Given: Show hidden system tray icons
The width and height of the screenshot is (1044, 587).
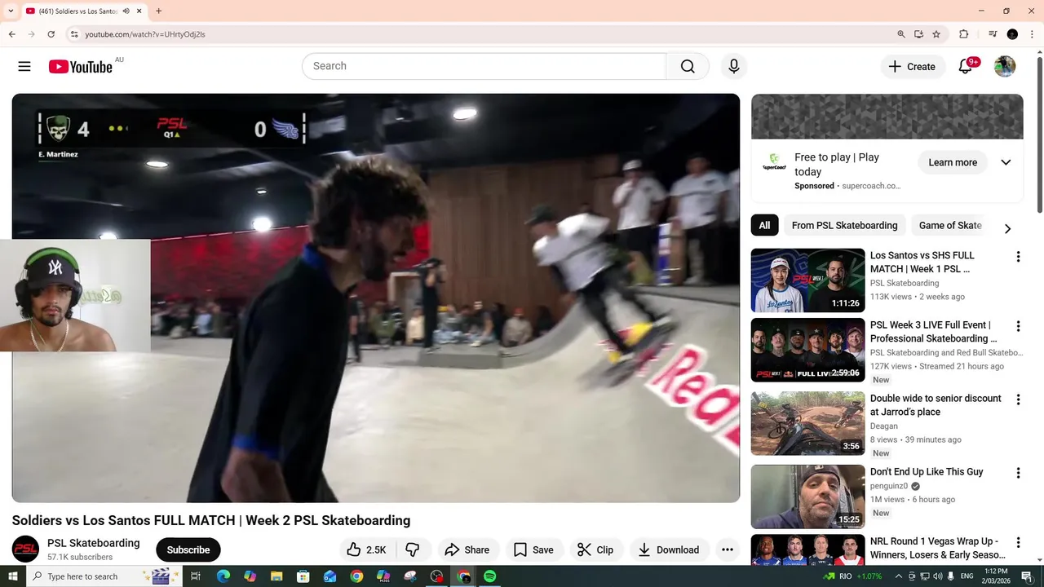Looking at the screenshot, I should click(899, 576).
